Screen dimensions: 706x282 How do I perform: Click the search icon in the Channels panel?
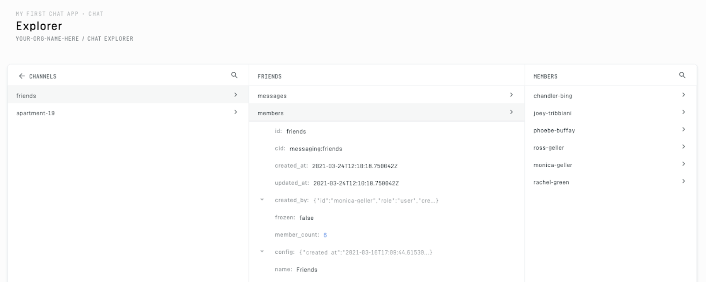[234, 75]
